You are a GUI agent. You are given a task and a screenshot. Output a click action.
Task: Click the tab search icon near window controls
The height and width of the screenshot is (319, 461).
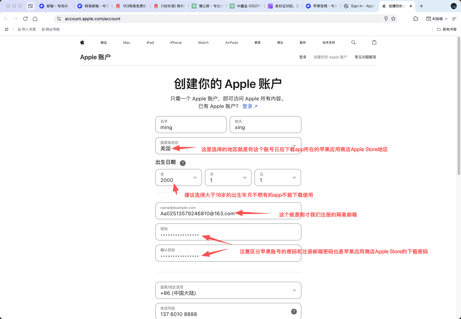coord(31,6)
